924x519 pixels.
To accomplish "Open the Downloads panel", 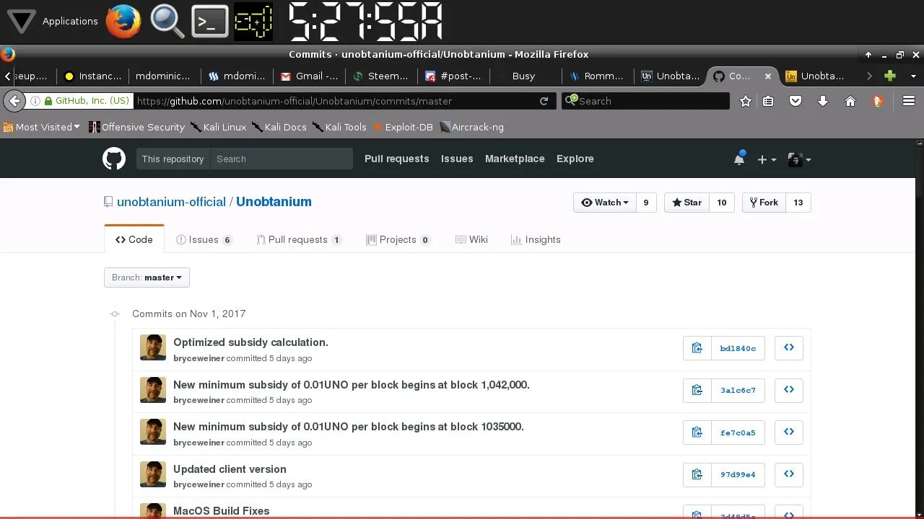I will coord(823,101).
